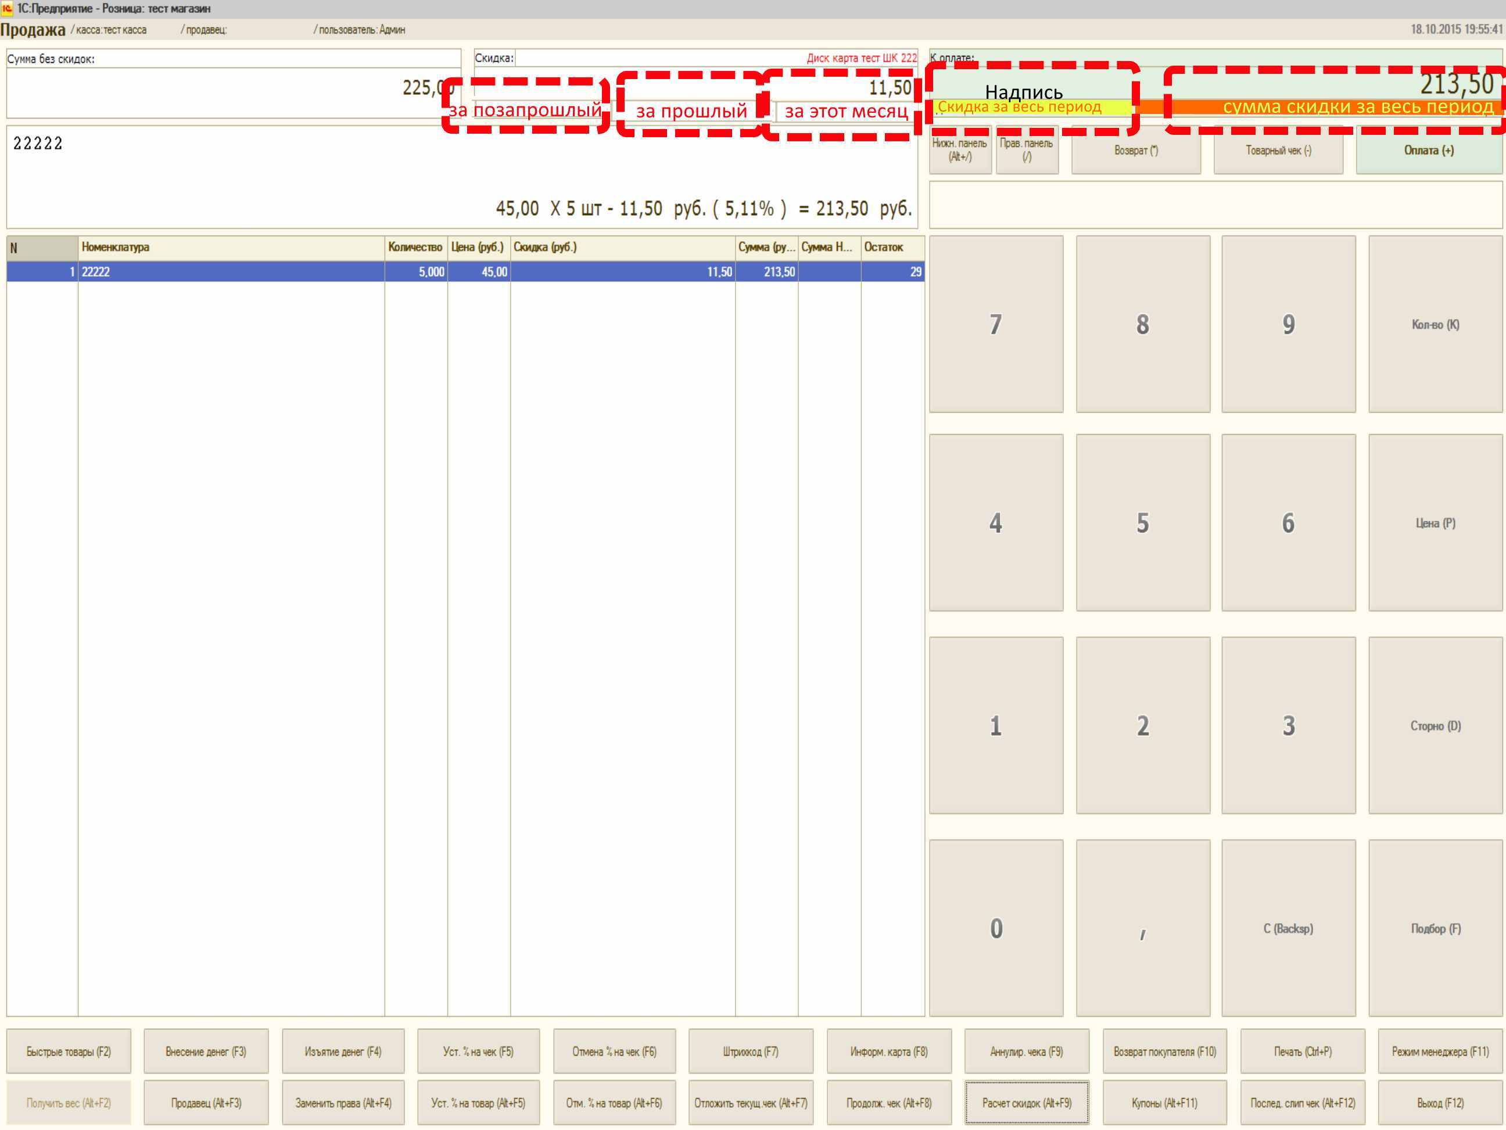The image size is (1506, 1130).
Task: Tap the comma key on keypad
Action: click(1142, 928)
